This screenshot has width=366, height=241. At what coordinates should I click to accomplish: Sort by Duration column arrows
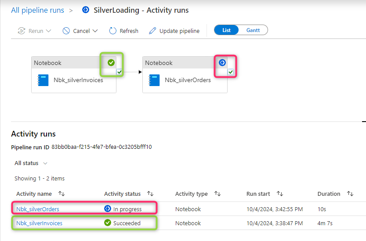click(350, 194)
